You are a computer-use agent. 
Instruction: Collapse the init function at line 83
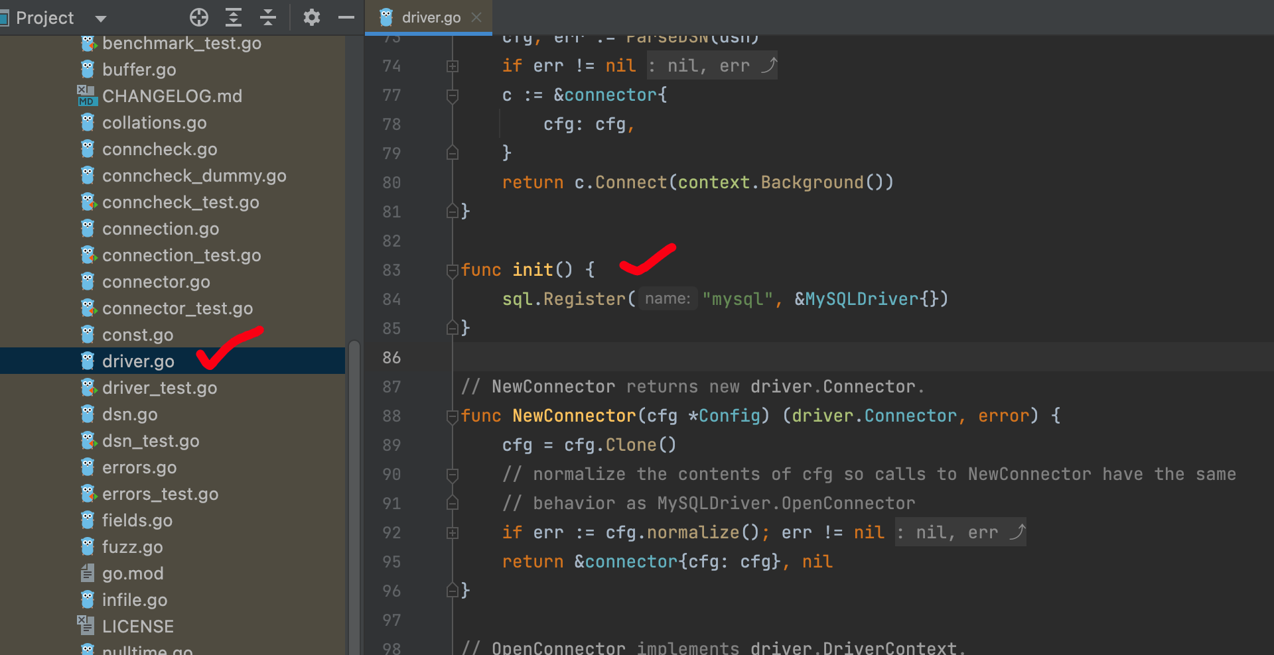tap(453, 270)
